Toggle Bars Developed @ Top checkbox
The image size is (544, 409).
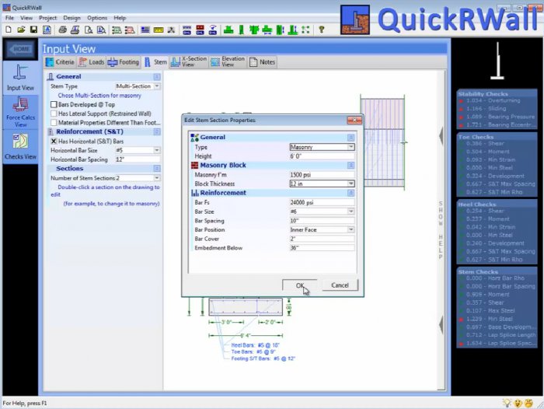tap(54, 104)
